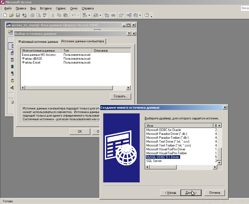
Task: Click the Properties toolbar icon
Action: point(121,15)
